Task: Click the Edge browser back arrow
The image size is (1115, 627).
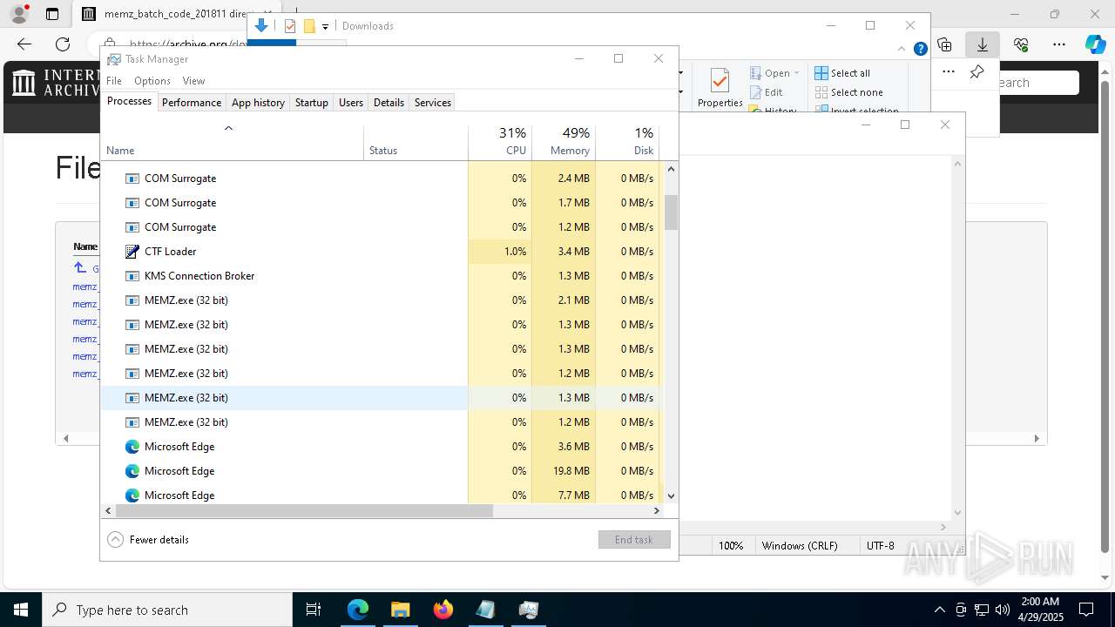Action: 24,44
